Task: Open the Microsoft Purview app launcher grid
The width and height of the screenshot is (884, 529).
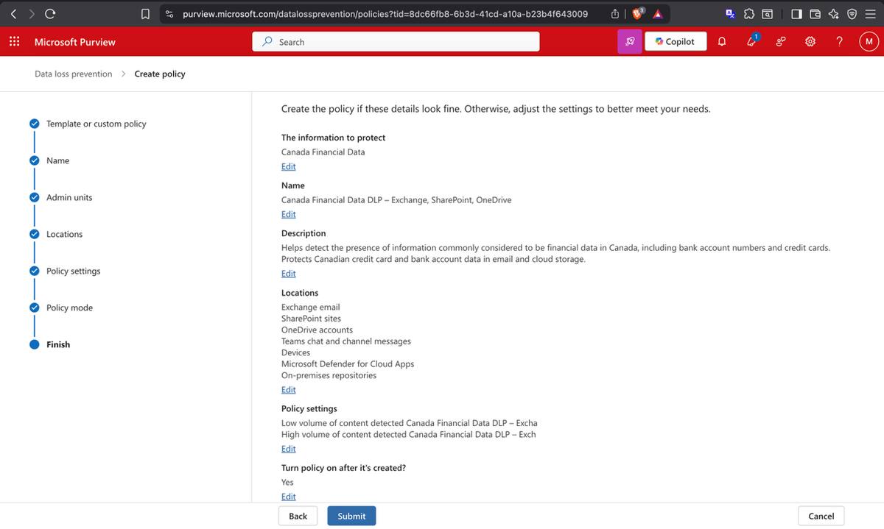Action: coord(14,42)
